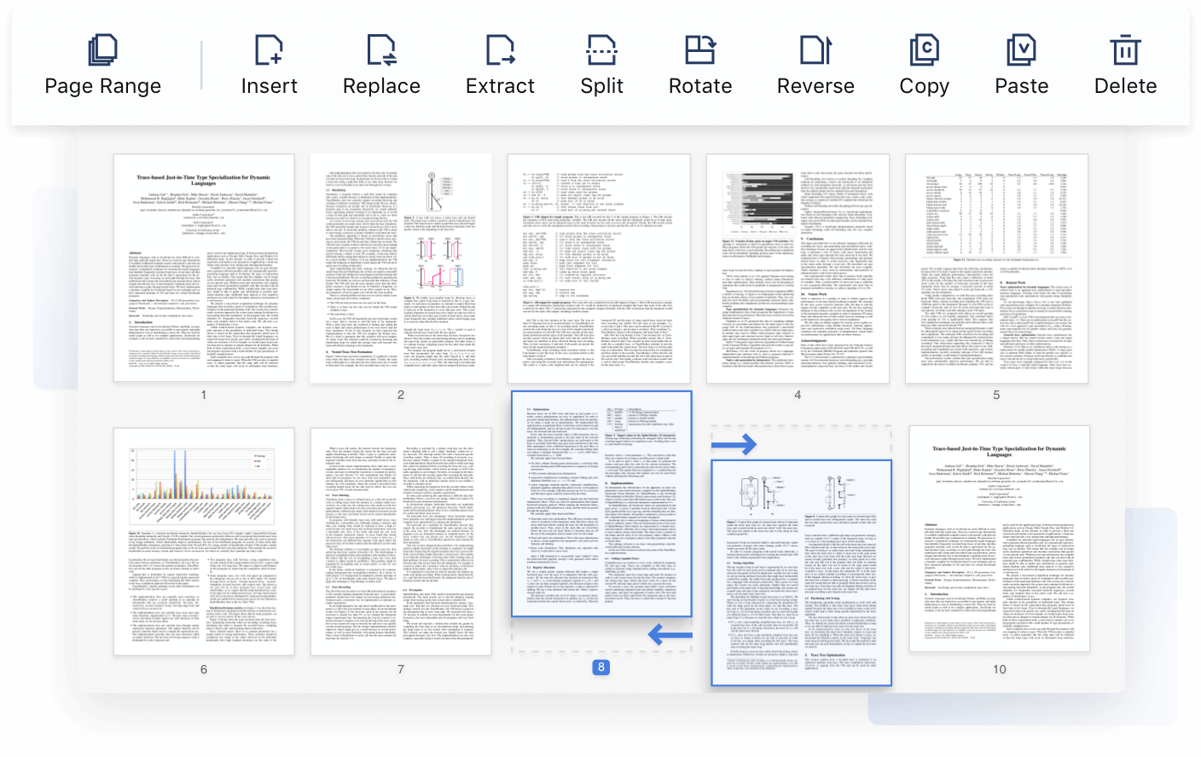Open page 4 thumbnail

(x=798, y=268)
